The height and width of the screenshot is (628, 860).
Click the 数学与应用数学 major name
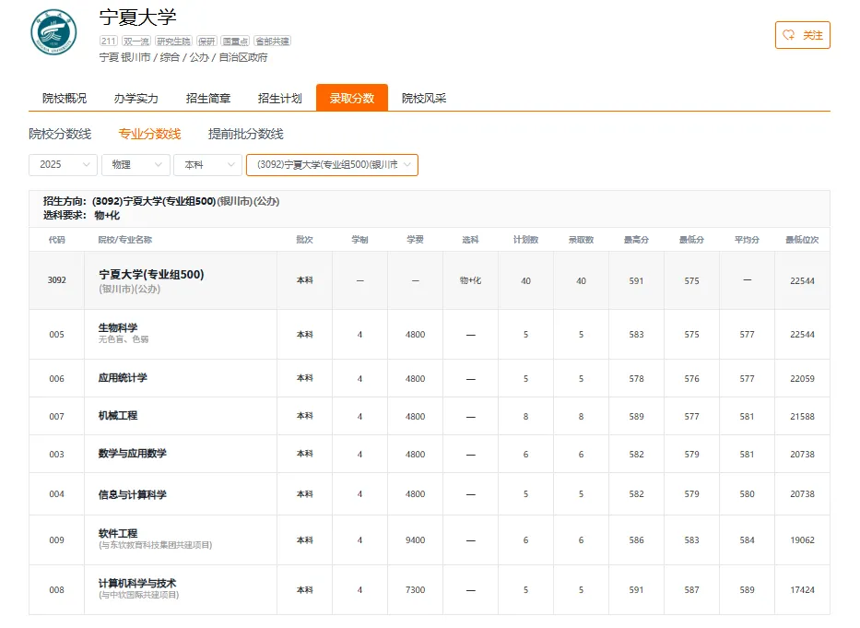point(132,454)
